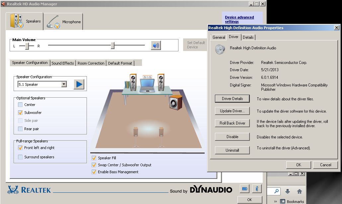Click the Speakers device icon
This screenshot has height=204, width=342.
click(16, 21)
